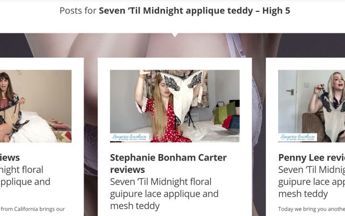Open the 'Penny Lee' review title link
Screen dimensions: 345x216
pyautogui.click(x=312, y=158)
